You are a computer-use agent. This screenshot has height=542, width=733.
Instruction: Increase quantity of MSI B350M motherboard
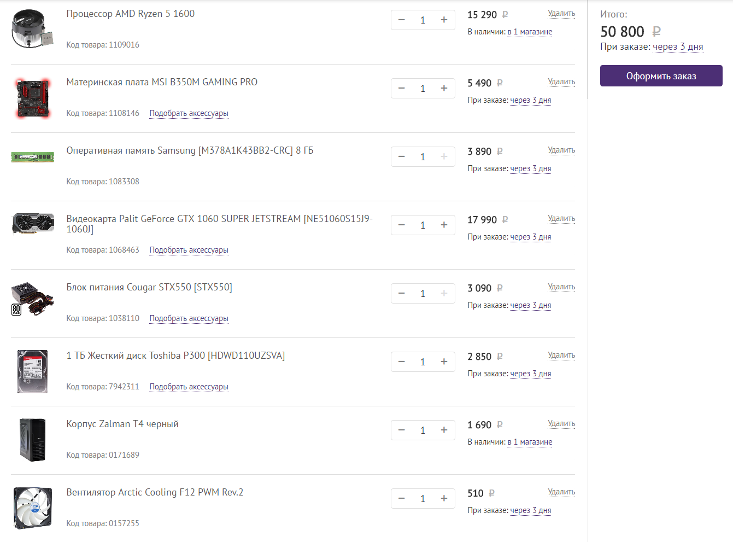(x=444, y=89)
